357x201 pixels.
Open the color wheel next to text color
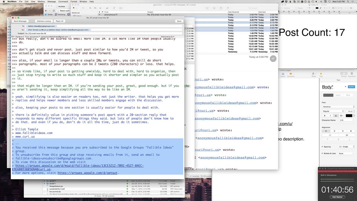[x=354, y=116]
